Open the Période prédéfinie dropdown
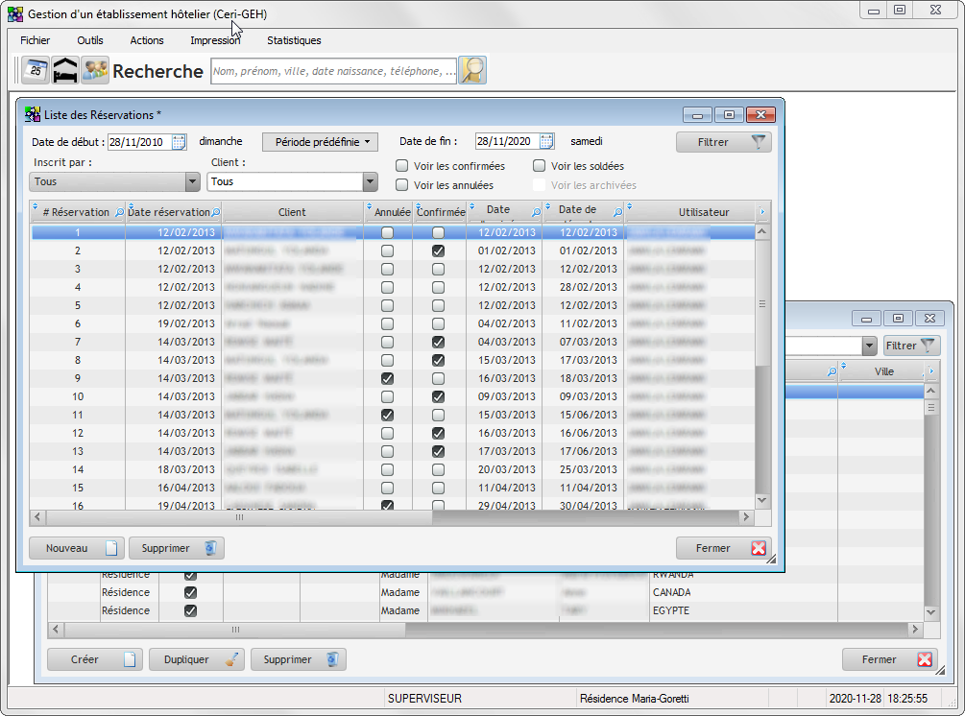Image resolution: width=965 pixels, height=716 pixels. [x=320, y=142]
